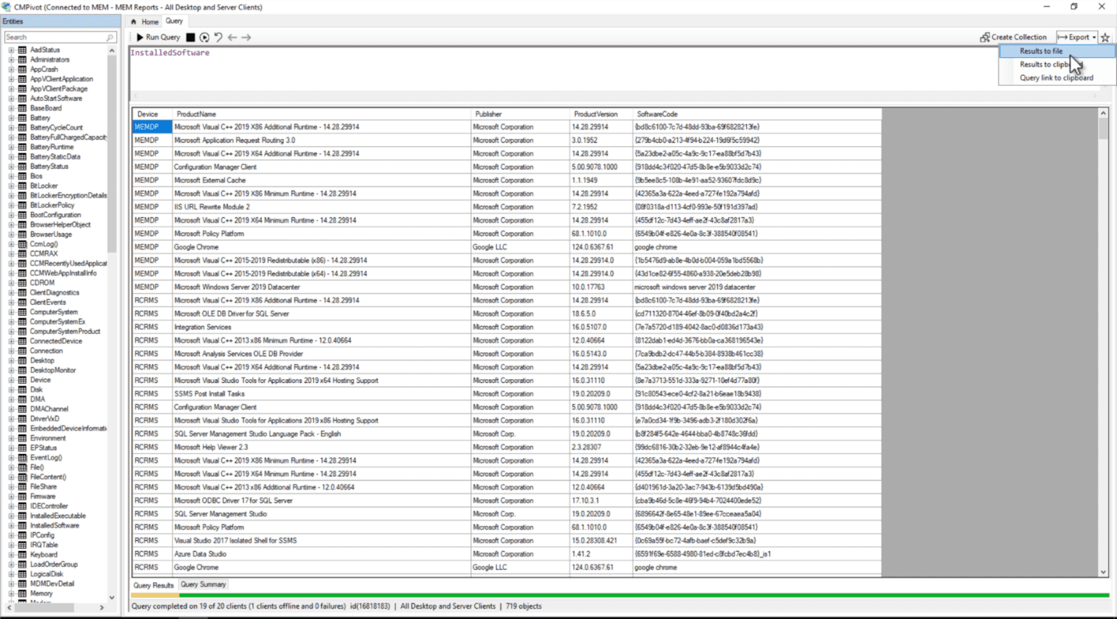Click the table icon beside Battery
Image resolution: width=1117 pixels, height=619 pixels.
(x=22, y=118)
